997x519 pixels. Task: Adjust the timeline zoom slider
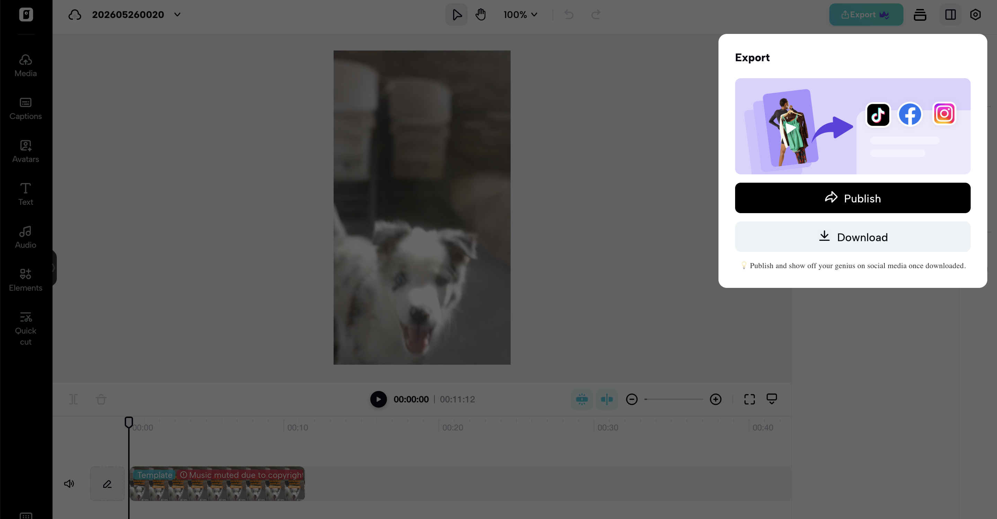coord(673,399)
